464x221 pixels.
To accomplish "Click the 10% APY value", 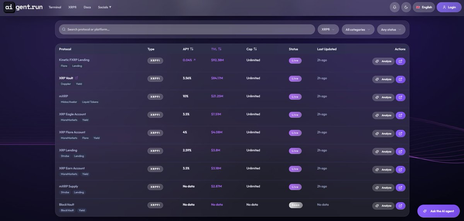I will point(186,96).
